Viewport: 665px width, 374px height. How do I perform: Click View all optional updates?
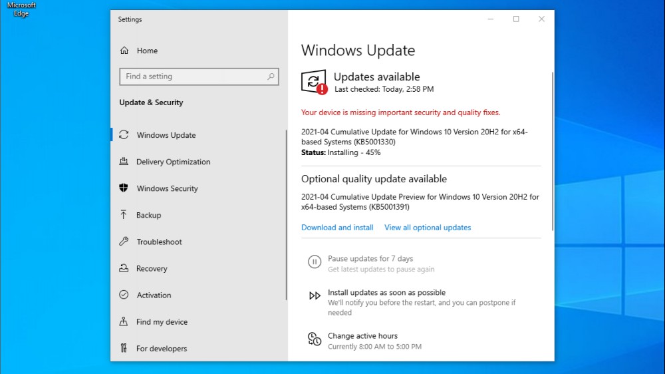(428, 228)
